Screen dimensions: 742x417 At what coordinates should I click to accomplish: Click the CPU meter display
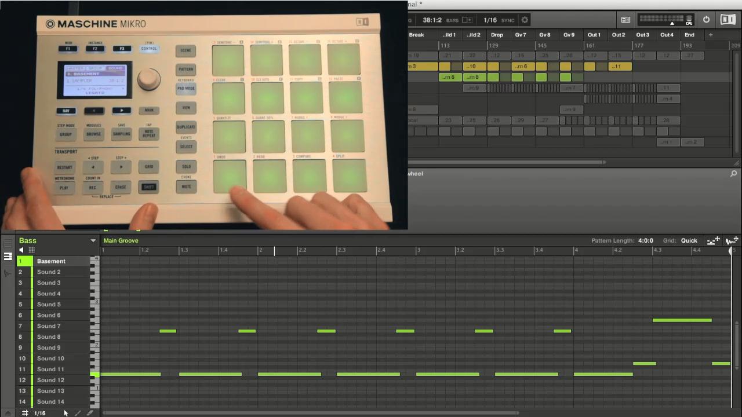coord(665,20)
